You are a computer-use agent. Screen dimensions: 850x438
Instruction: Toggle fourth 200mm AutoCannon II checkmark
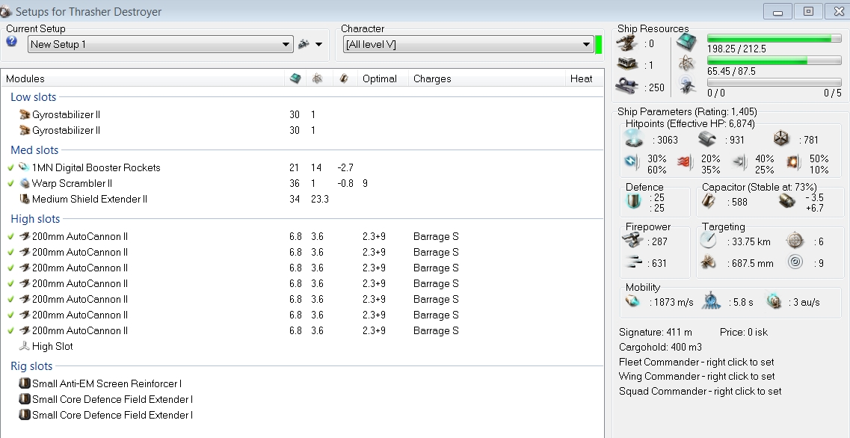(10, 283)
